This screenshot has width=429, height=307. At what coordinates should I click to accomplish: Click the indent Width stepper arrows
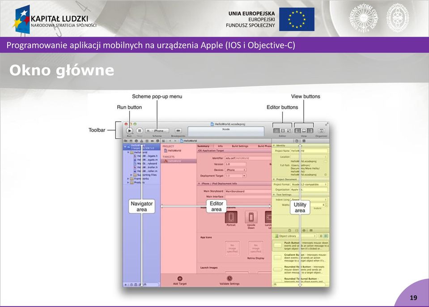[327, 205]
